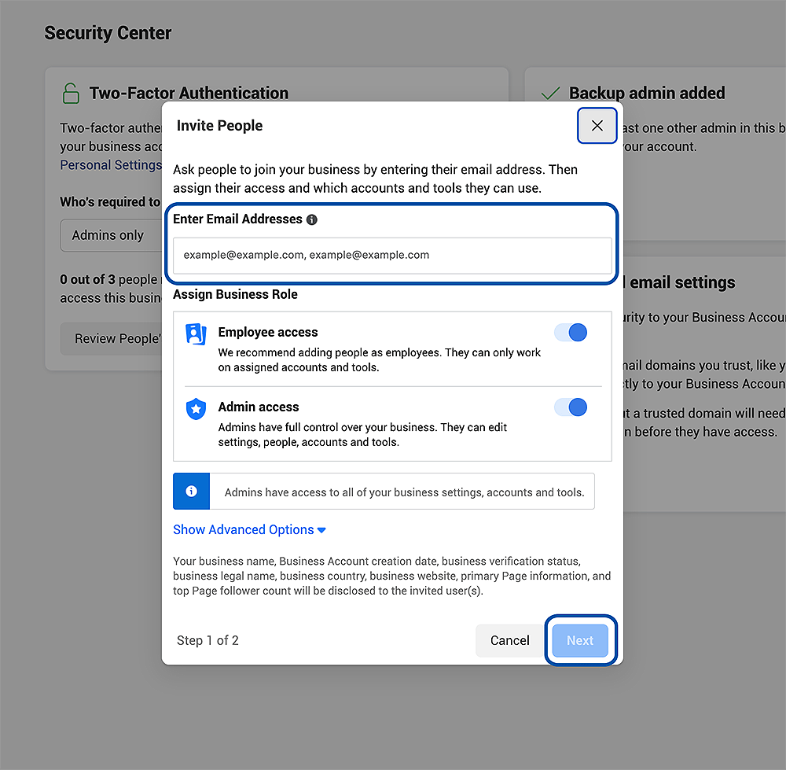Disable the Employee access toggle

(570, 332)
